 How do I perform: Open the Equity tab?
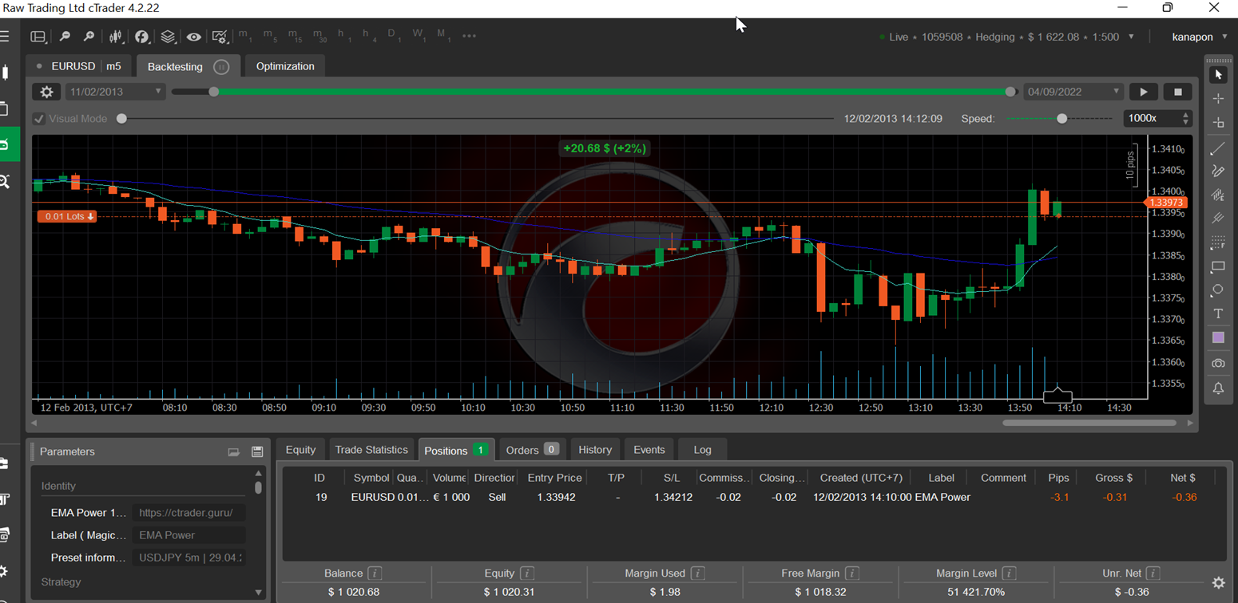300,450
